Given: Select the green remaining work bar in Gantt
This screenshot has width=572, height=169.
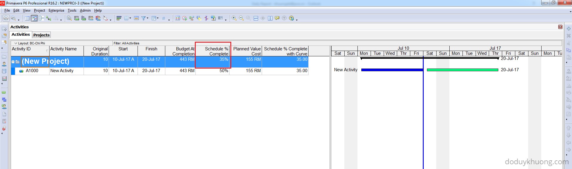Looking at the screenshot, I should 462,70.
